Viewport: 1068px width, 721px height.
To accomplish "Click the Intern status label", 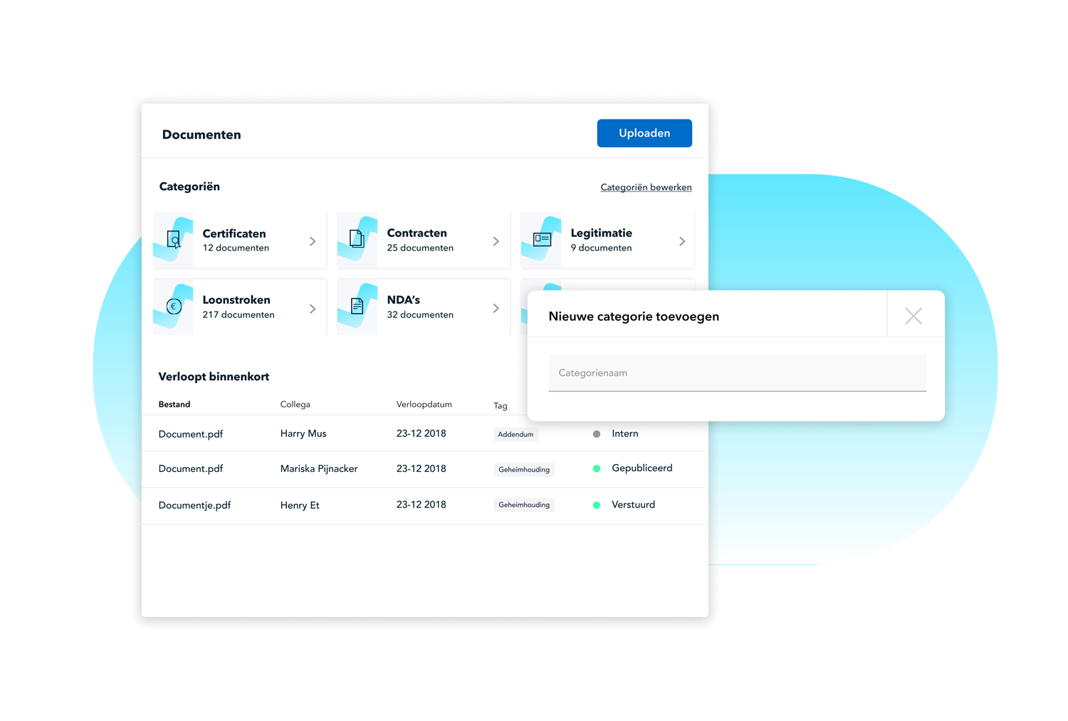I will (625, 433).
